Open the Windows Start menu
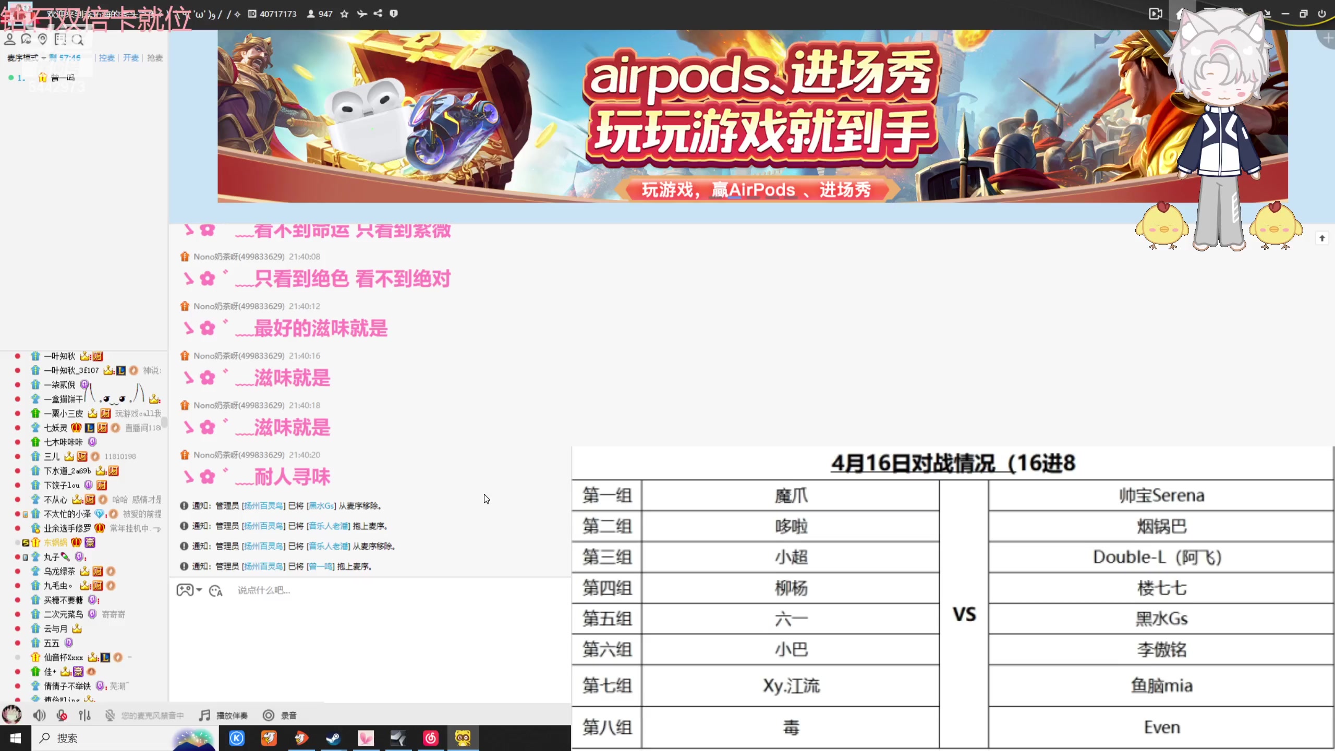 [15, 738]
